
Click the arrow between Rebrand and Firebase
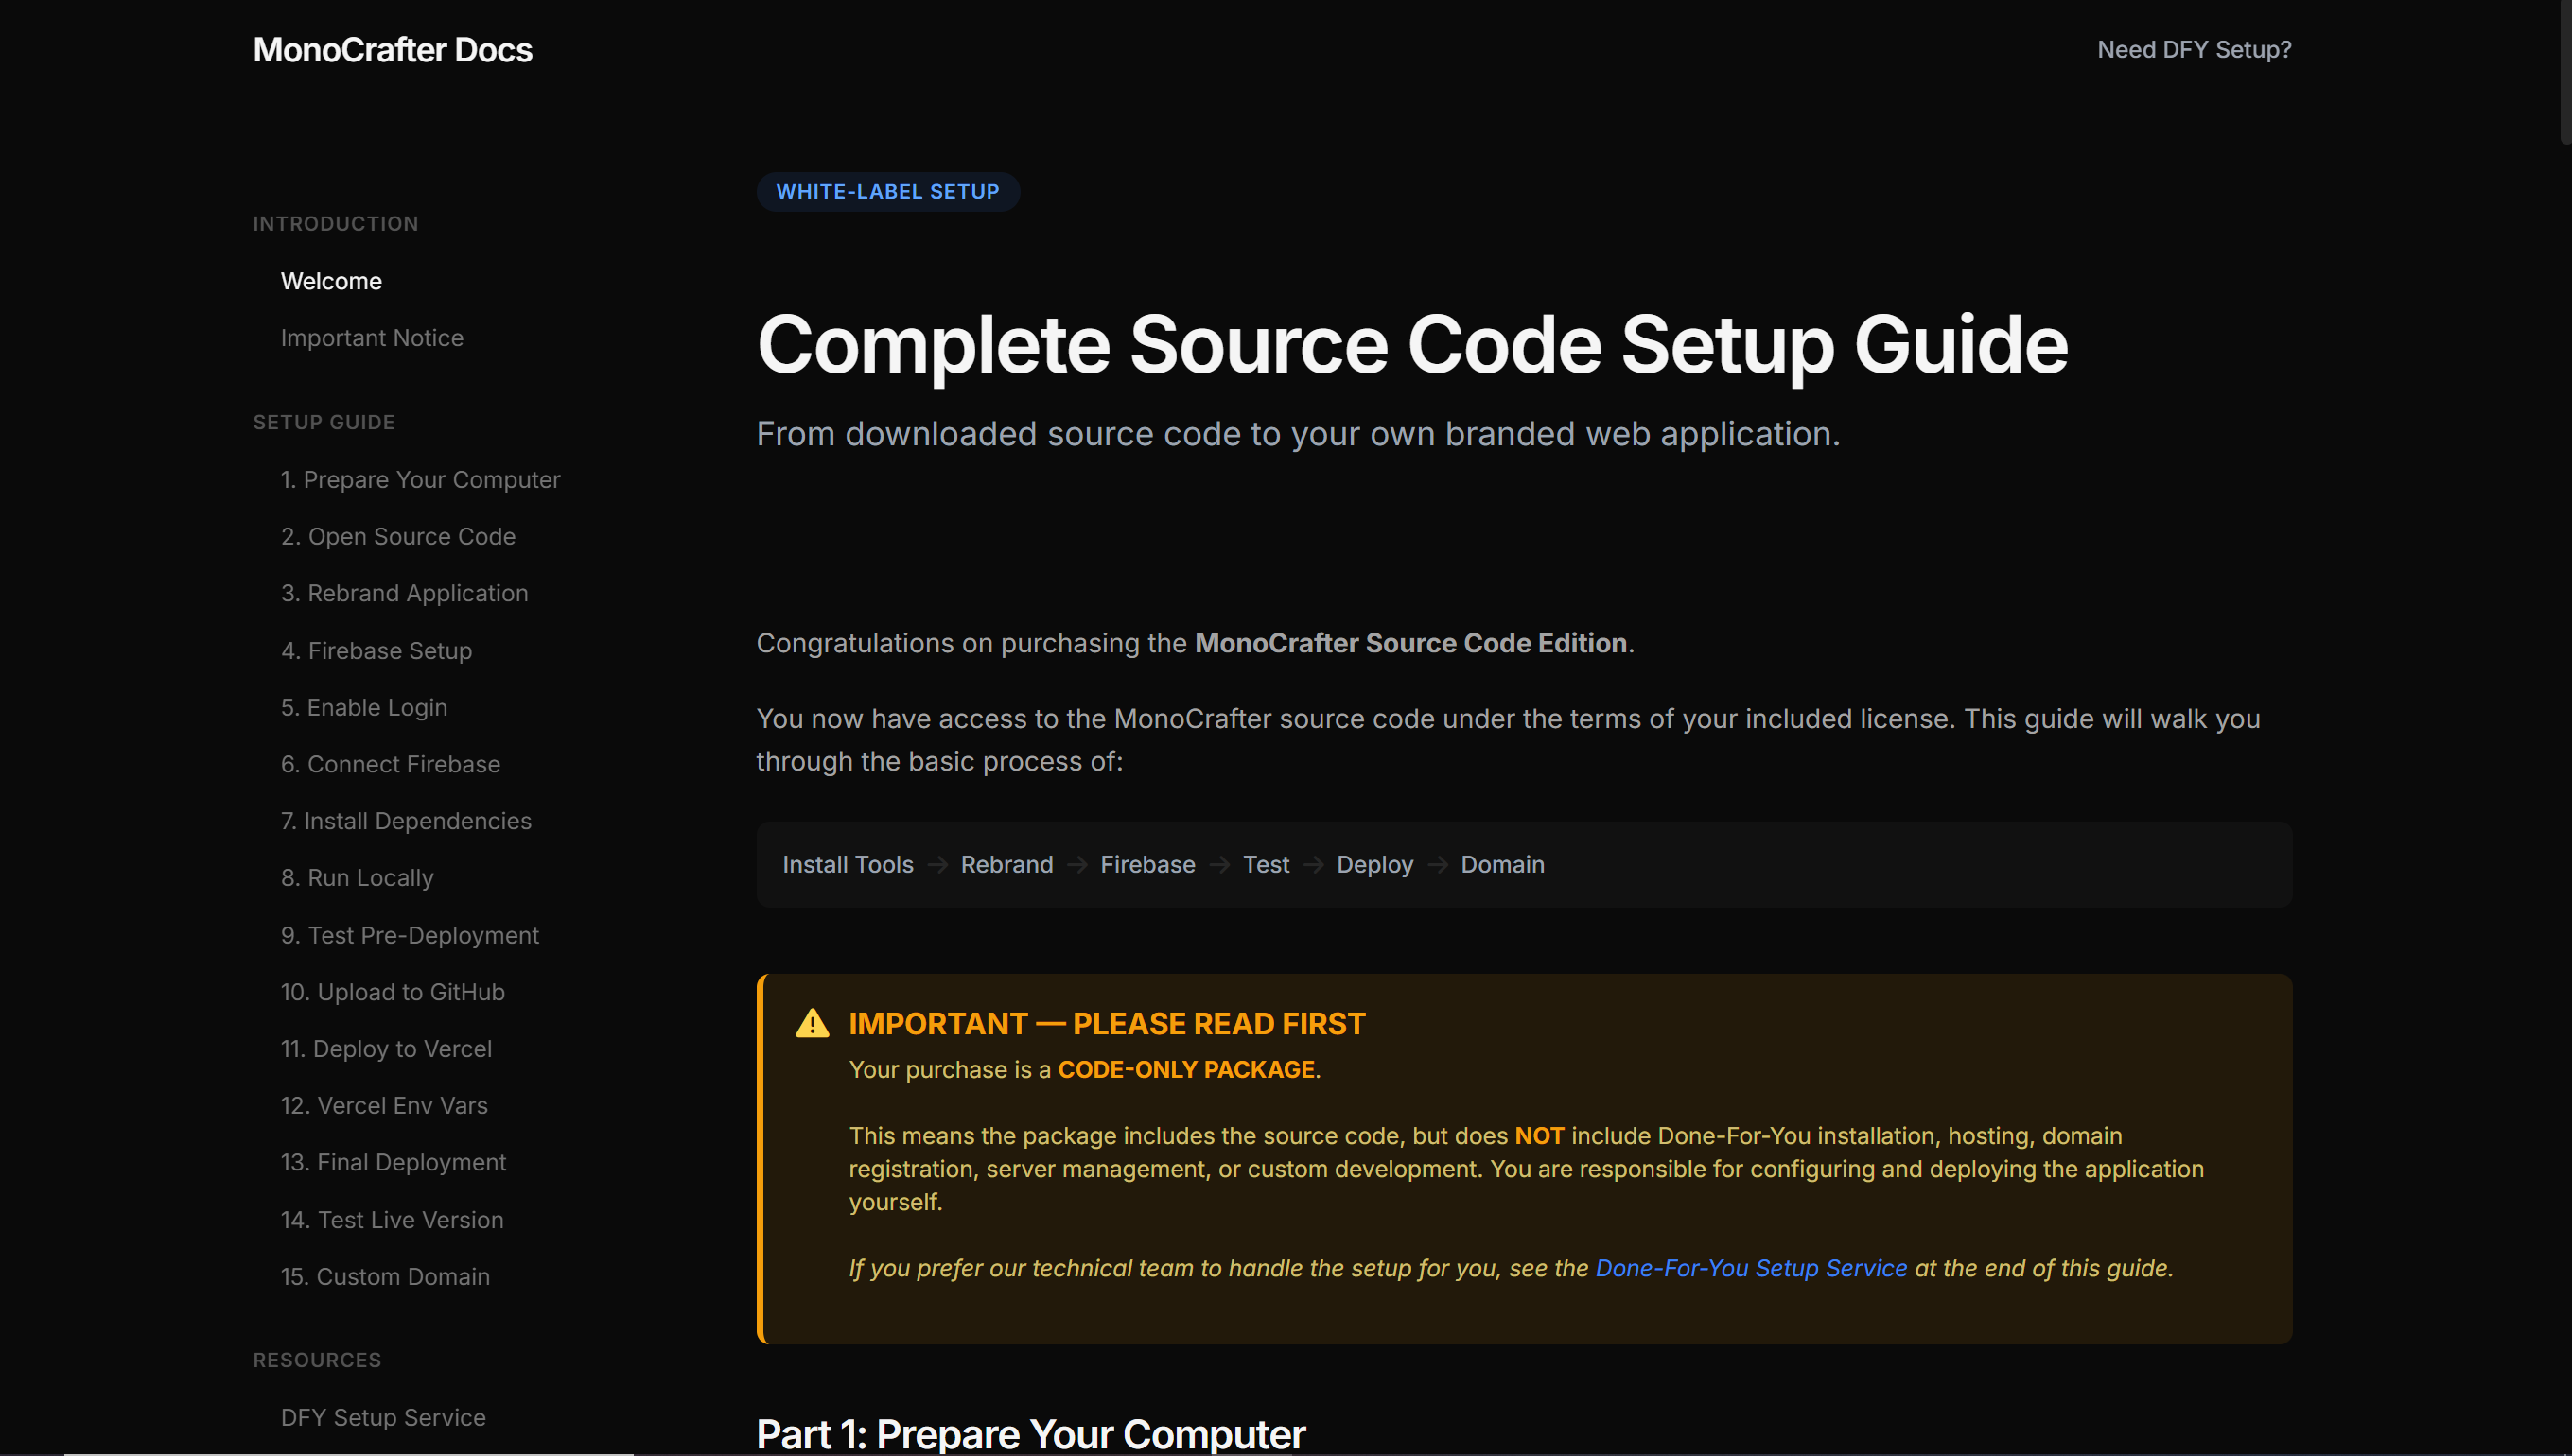point(1077,865)
